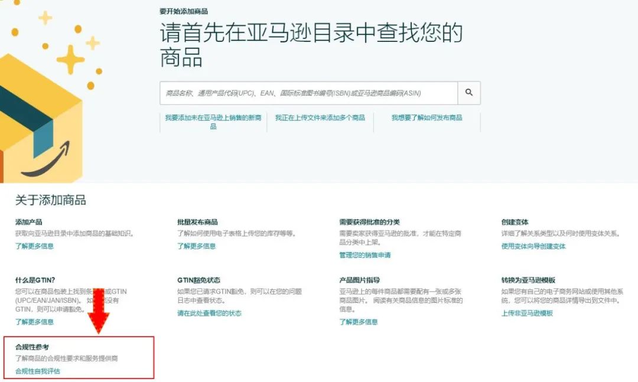The height and width of the screenshot is (382, 638).
Task: Click the red-highlighted 合规性参考 section
Action: (79, 357)
